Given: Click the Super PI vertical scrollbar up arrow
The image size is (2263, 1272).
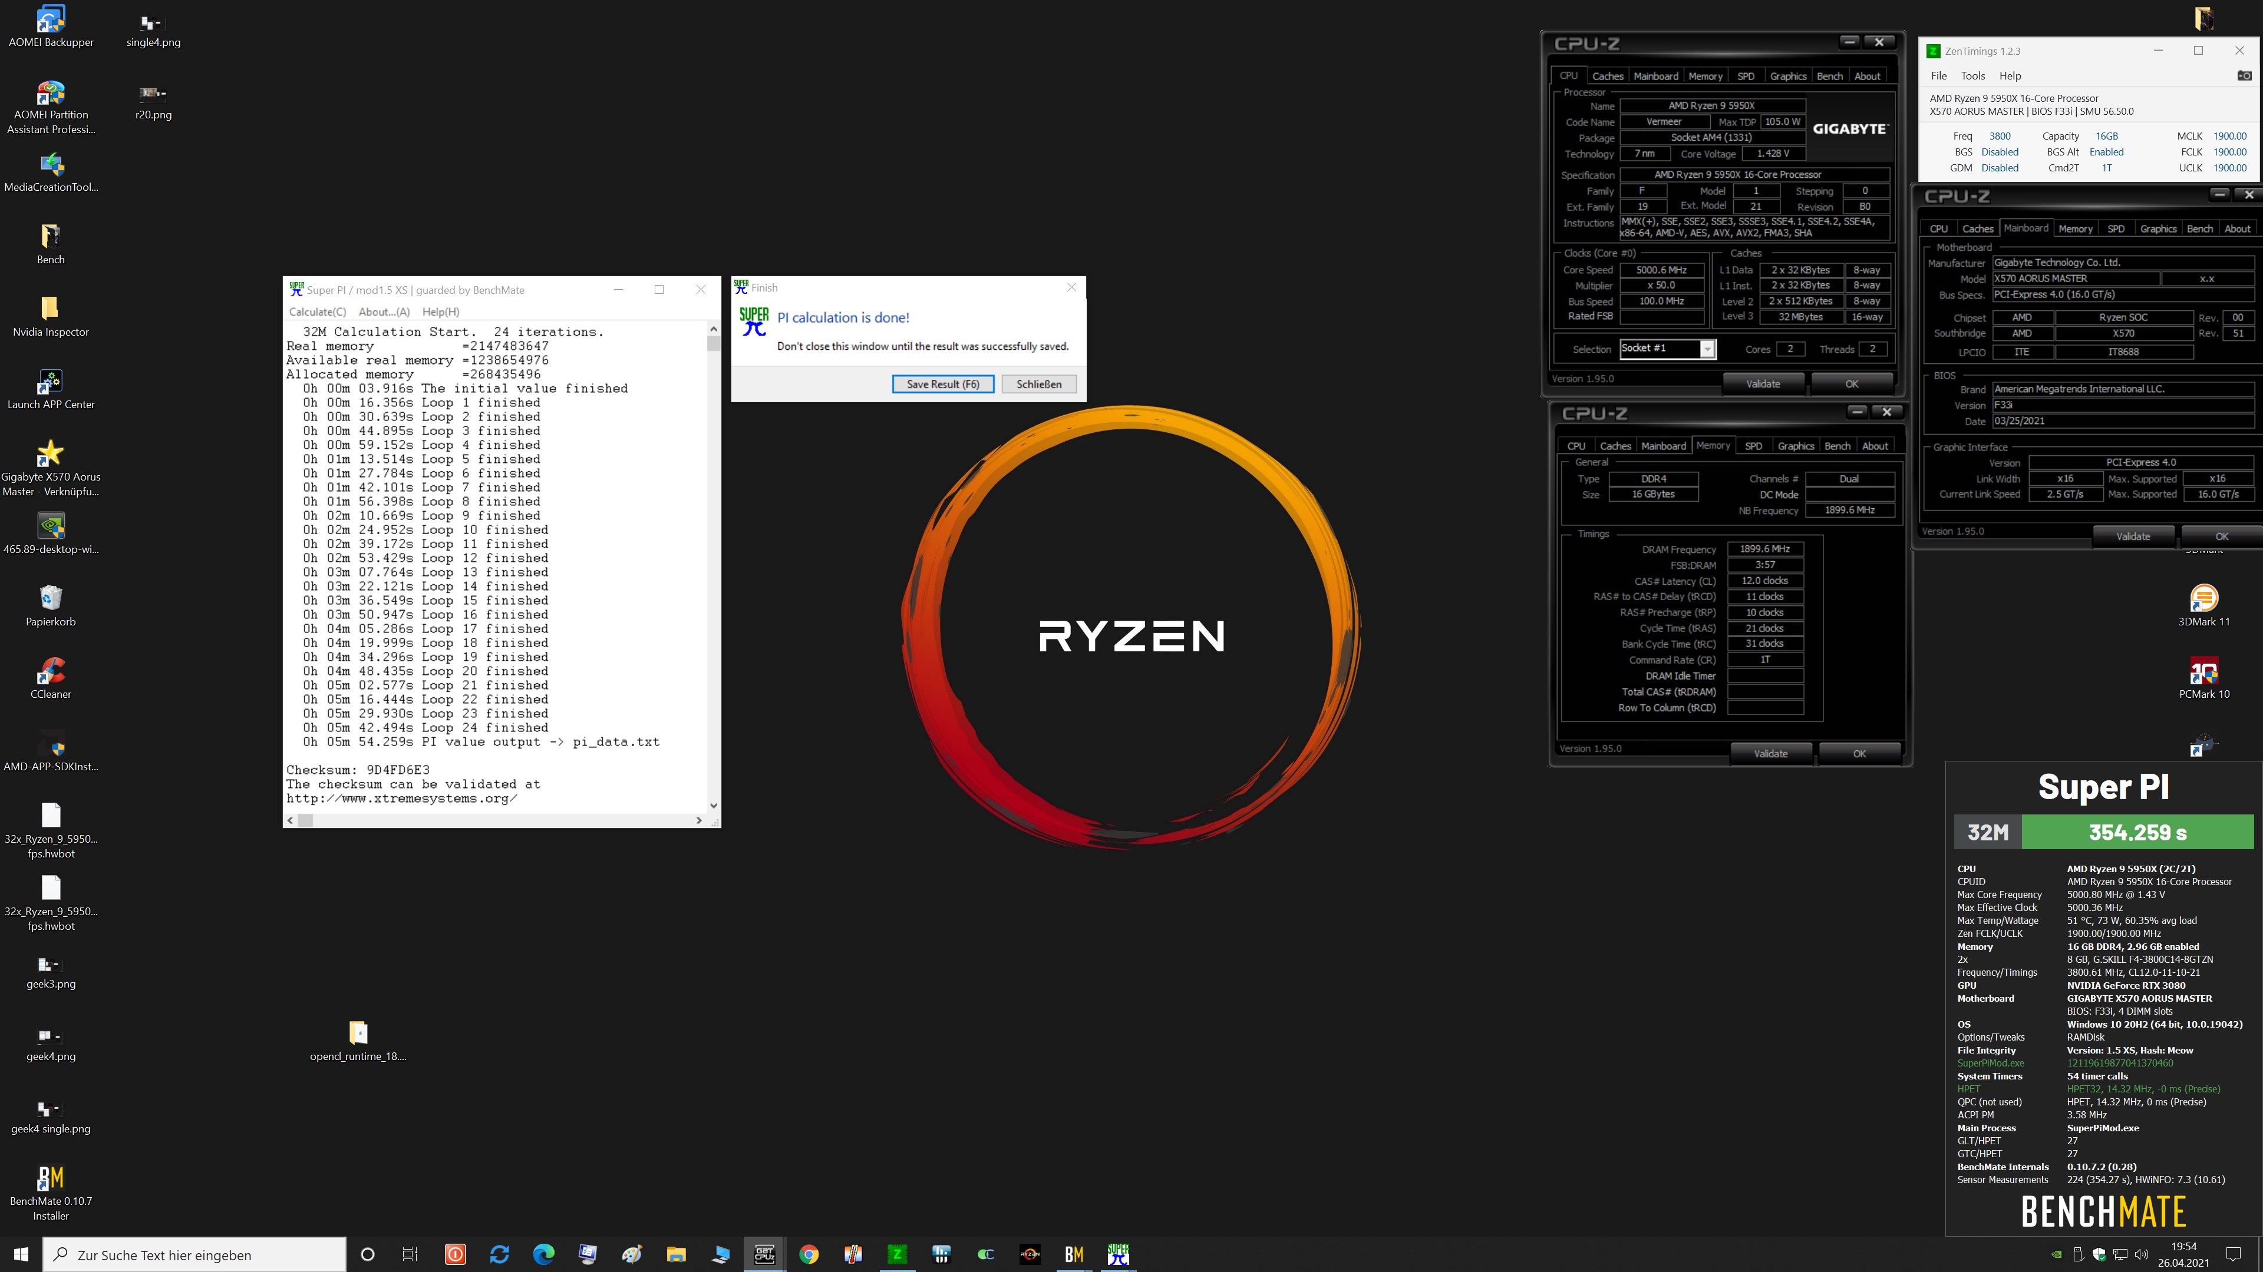Looking at the screenshot, I should click(x=713, y=329).
